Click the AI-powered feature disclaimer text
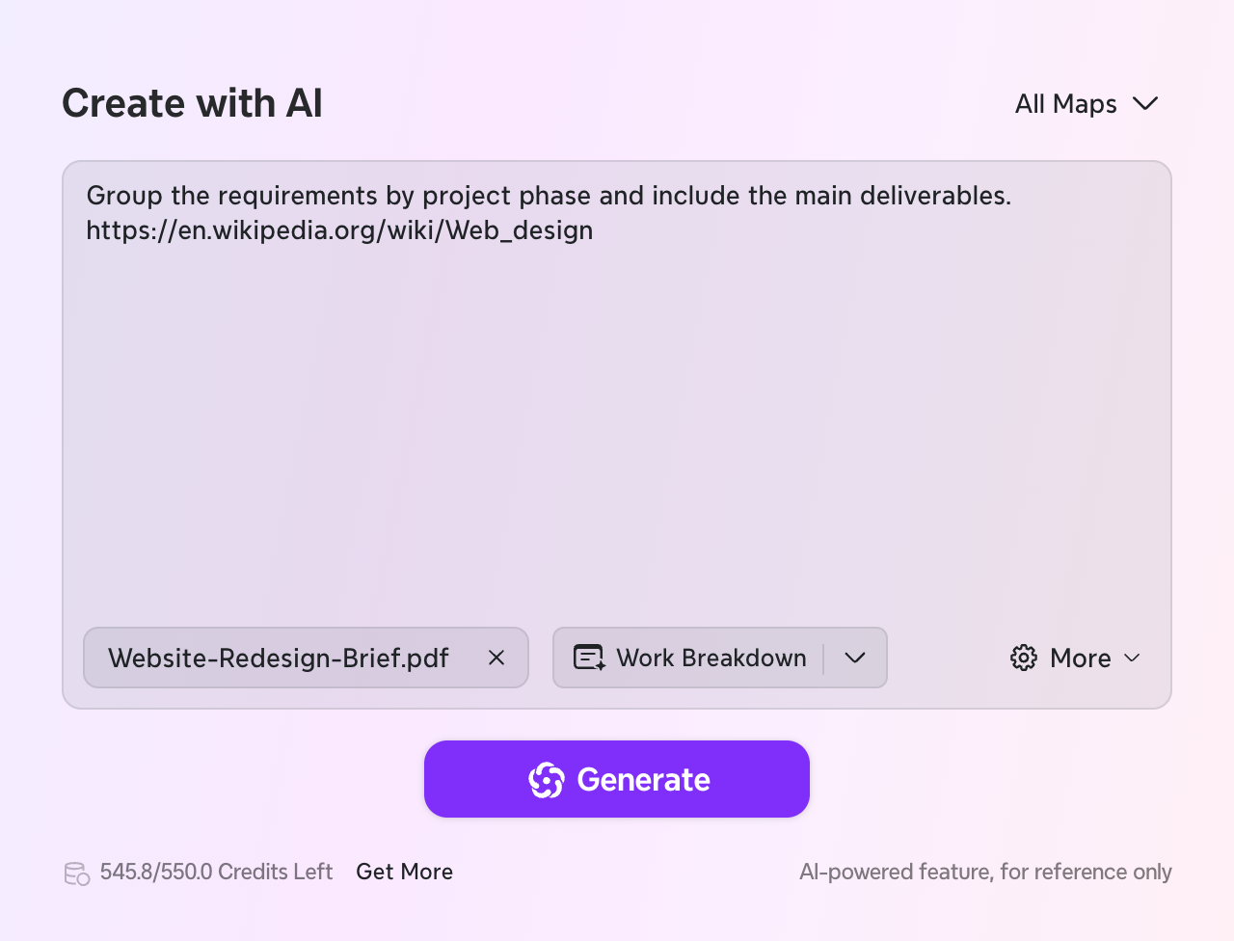 pyautogui.click(x=985, y=872)
